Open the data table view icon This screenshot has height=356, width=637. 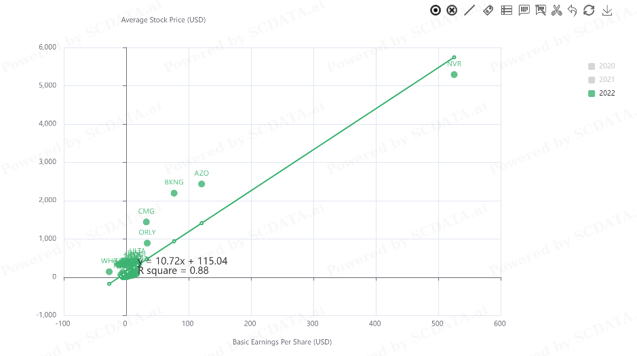pyautogui.click(x=507, y=10)
